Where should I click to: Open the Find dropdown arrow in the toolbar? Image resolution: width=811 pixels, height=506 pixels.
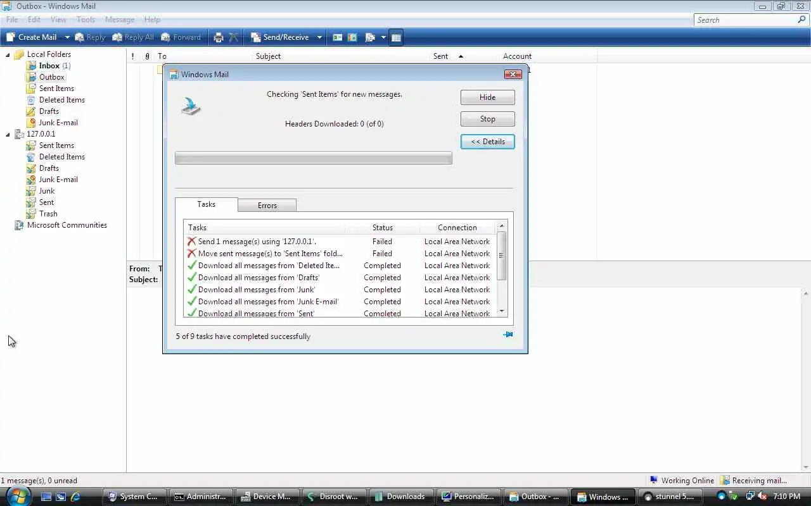[383, 37]
